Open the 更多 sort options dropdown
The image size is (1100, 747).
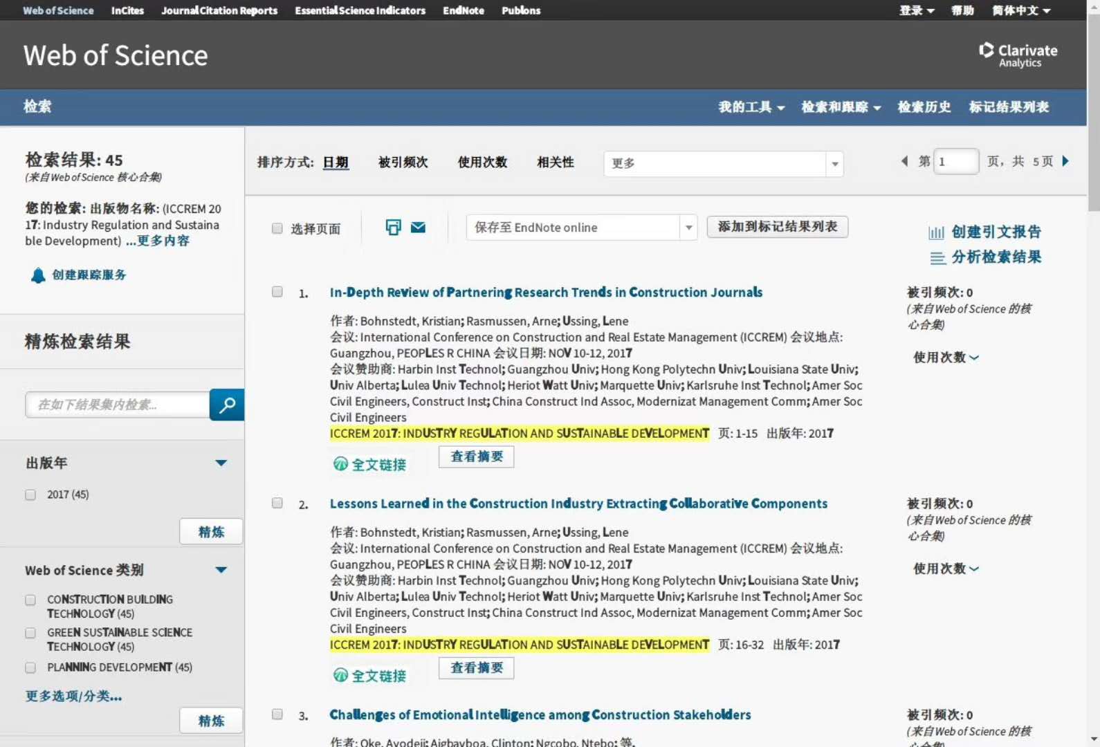coord(723,164)
